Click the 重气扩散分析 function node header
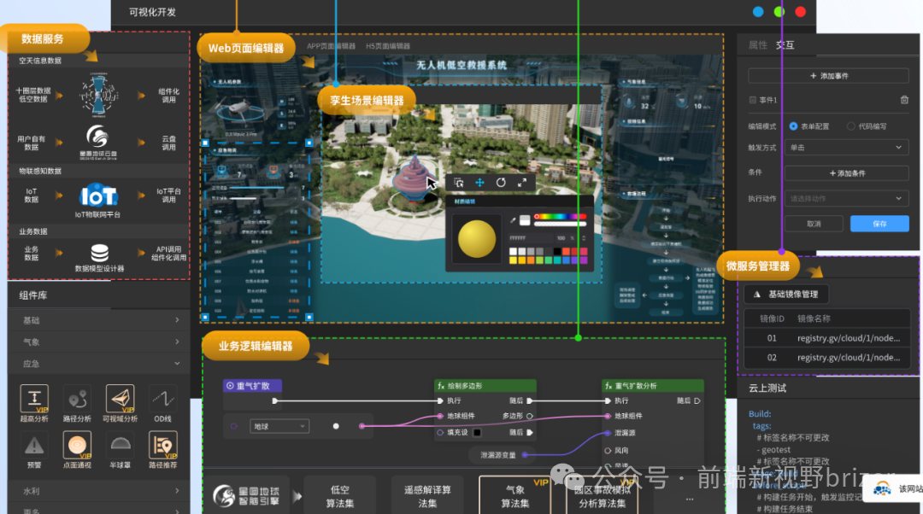 653,386
